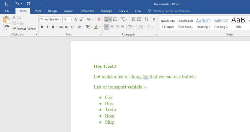Expand the bullet library dropdown arrow
The width and height of the screenshot is (250, 132).
tap(110, 19)
